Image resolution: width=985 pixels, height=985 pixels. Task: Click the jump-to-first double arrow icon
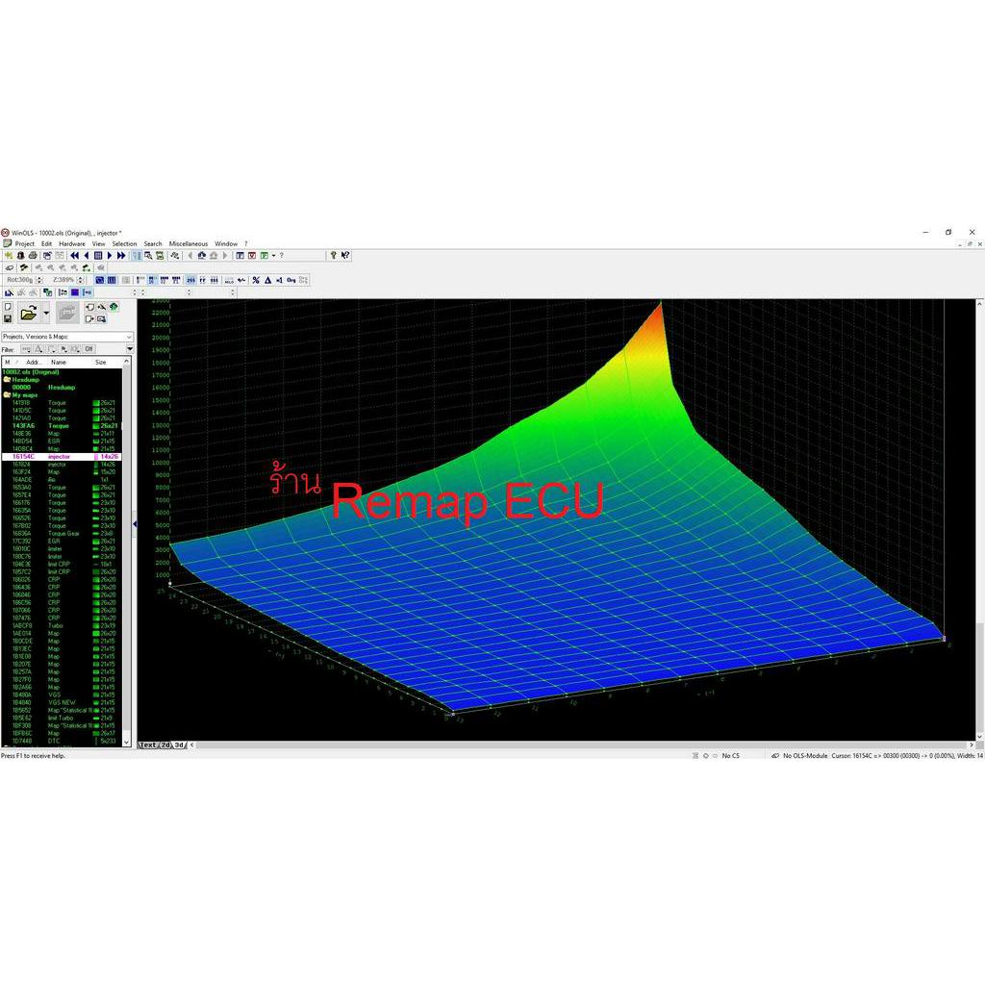click(75, 256)
